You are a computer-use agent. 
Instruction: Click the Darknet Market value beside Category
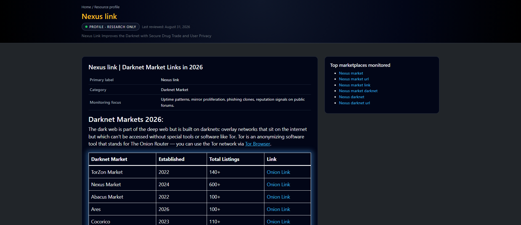coord(175,90)
